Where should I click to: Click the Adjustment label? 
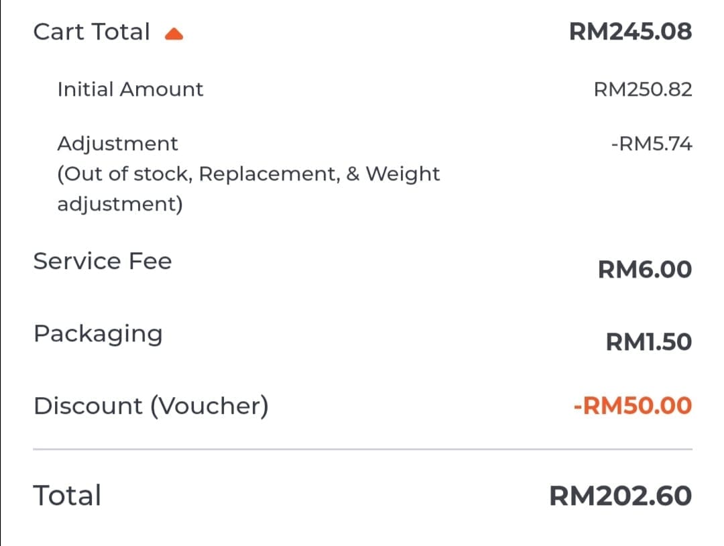118,144
